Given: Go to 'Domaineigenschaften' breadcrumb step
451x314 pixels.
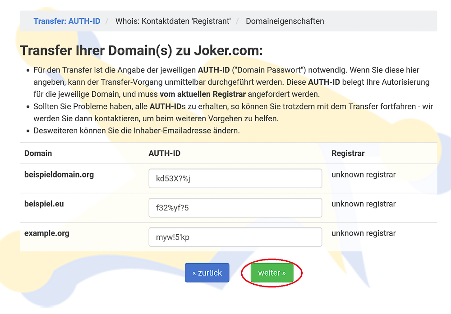Looking at the screenshot, I should click(x=285, y=21).
